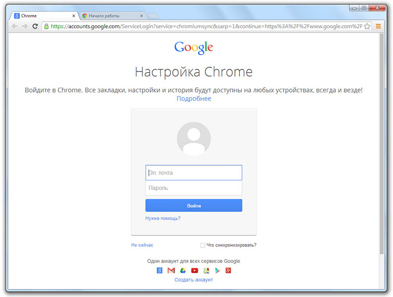This screenshot has height=297, width=393.
Task: Click the Google Drive service icon
Action: [183, 270]
